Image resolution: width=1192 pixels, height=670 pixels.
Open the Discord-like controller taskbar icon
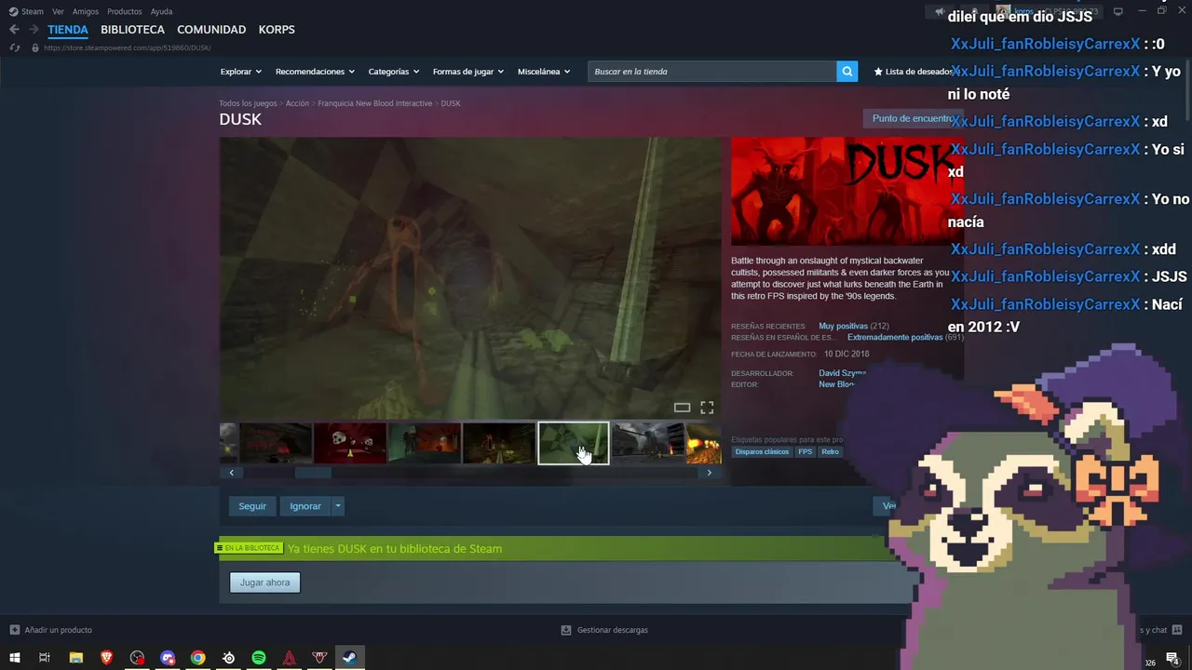pos(168,658)
